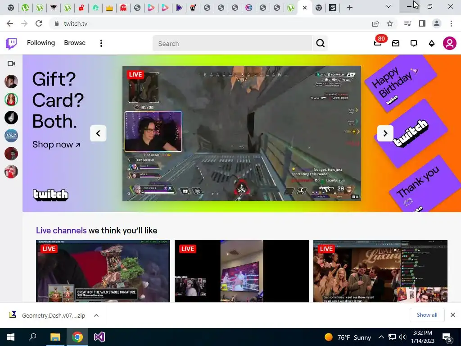Expand Geometry.Dash download options chevron
461x346 pixels.
pos(96,315)
